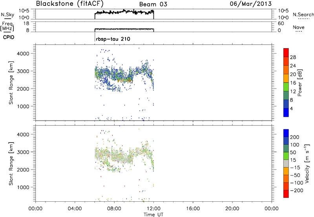This screenshot has height=217, width=314.
Task: Click the '4' tick on the Power colorbar
Action: click(x=291, y=108)
